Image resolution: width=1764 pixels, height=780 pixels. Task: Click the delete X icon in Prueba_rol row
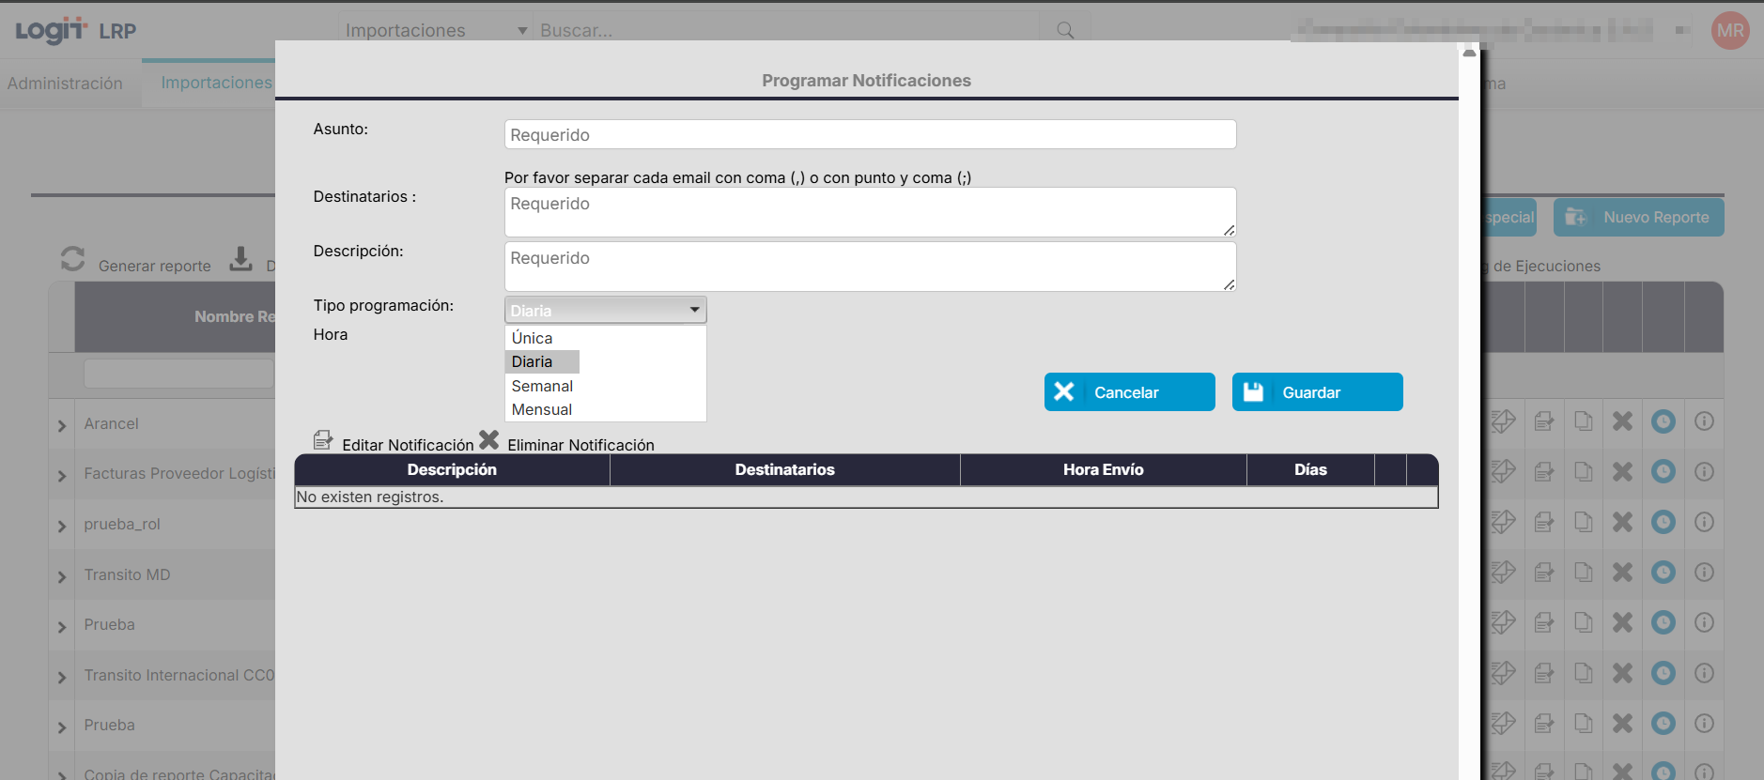(x=1622, y=523)
